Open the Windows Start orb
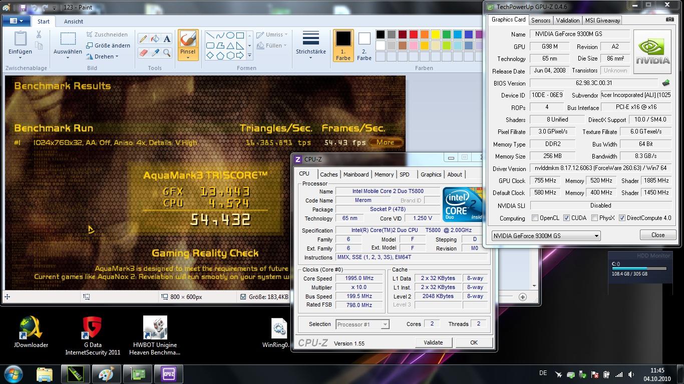The image size is (684, 384). point(14,374)
